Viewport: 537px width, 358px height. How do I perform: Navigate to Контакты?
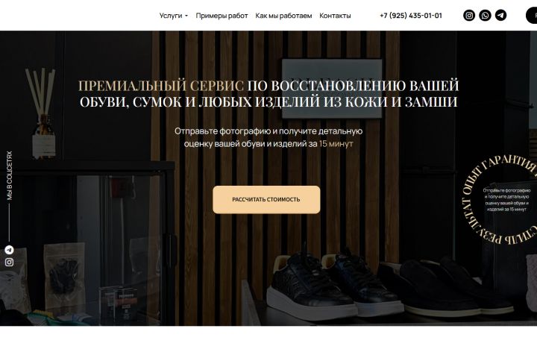click(x=335, y=16)
